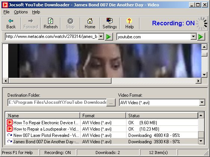This screenshot has height=157, width=210.
Task: Click status 'OK (10.23 MB)'
Action: 144,129
